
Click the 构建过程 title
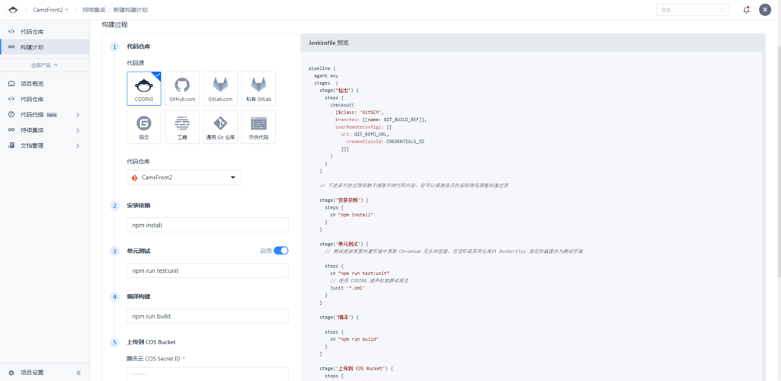(x=115, y=24)
